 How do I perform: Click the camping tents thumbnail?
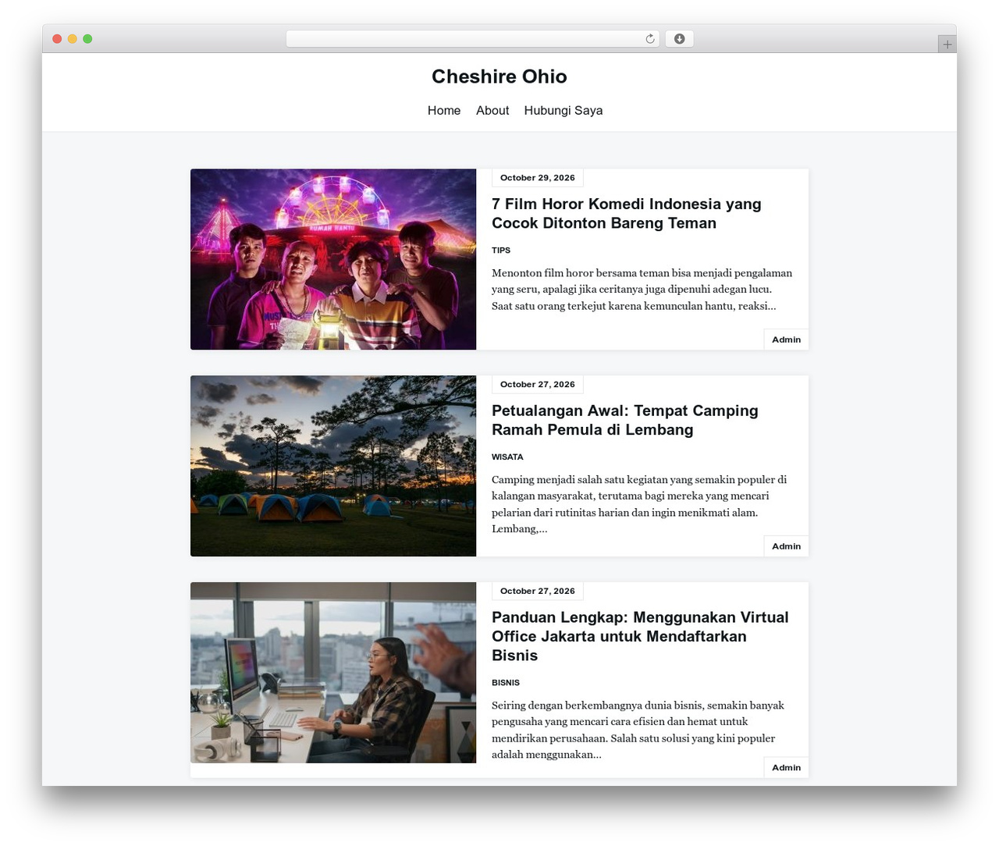pyautogui.click(x=333, y=466)
